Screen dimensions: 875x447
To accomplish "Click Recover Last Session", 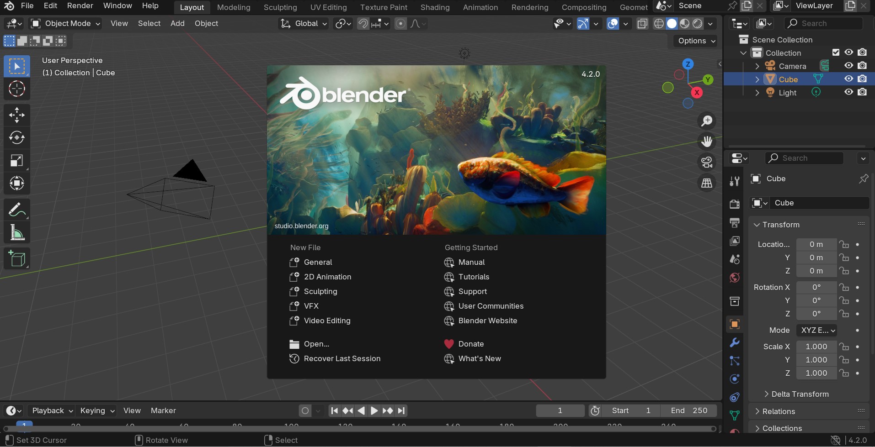I will [x=342, y=358].
